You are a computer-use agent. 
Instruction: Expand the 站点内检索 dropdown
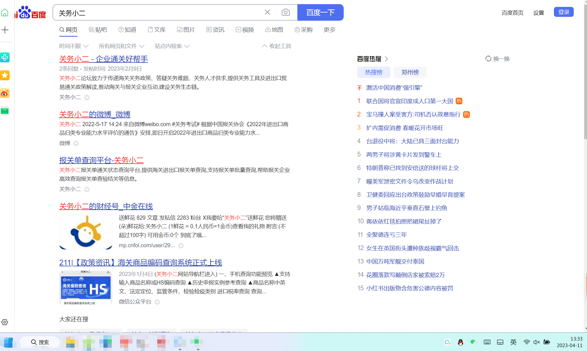coord(172,46)
